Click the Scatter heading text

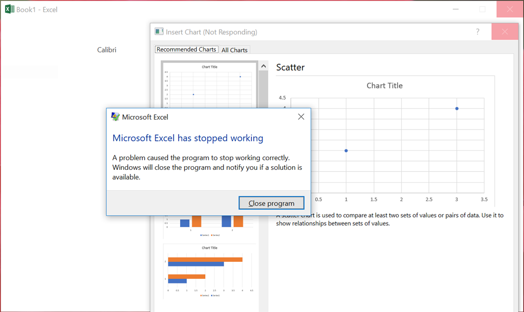pos(290,67)
